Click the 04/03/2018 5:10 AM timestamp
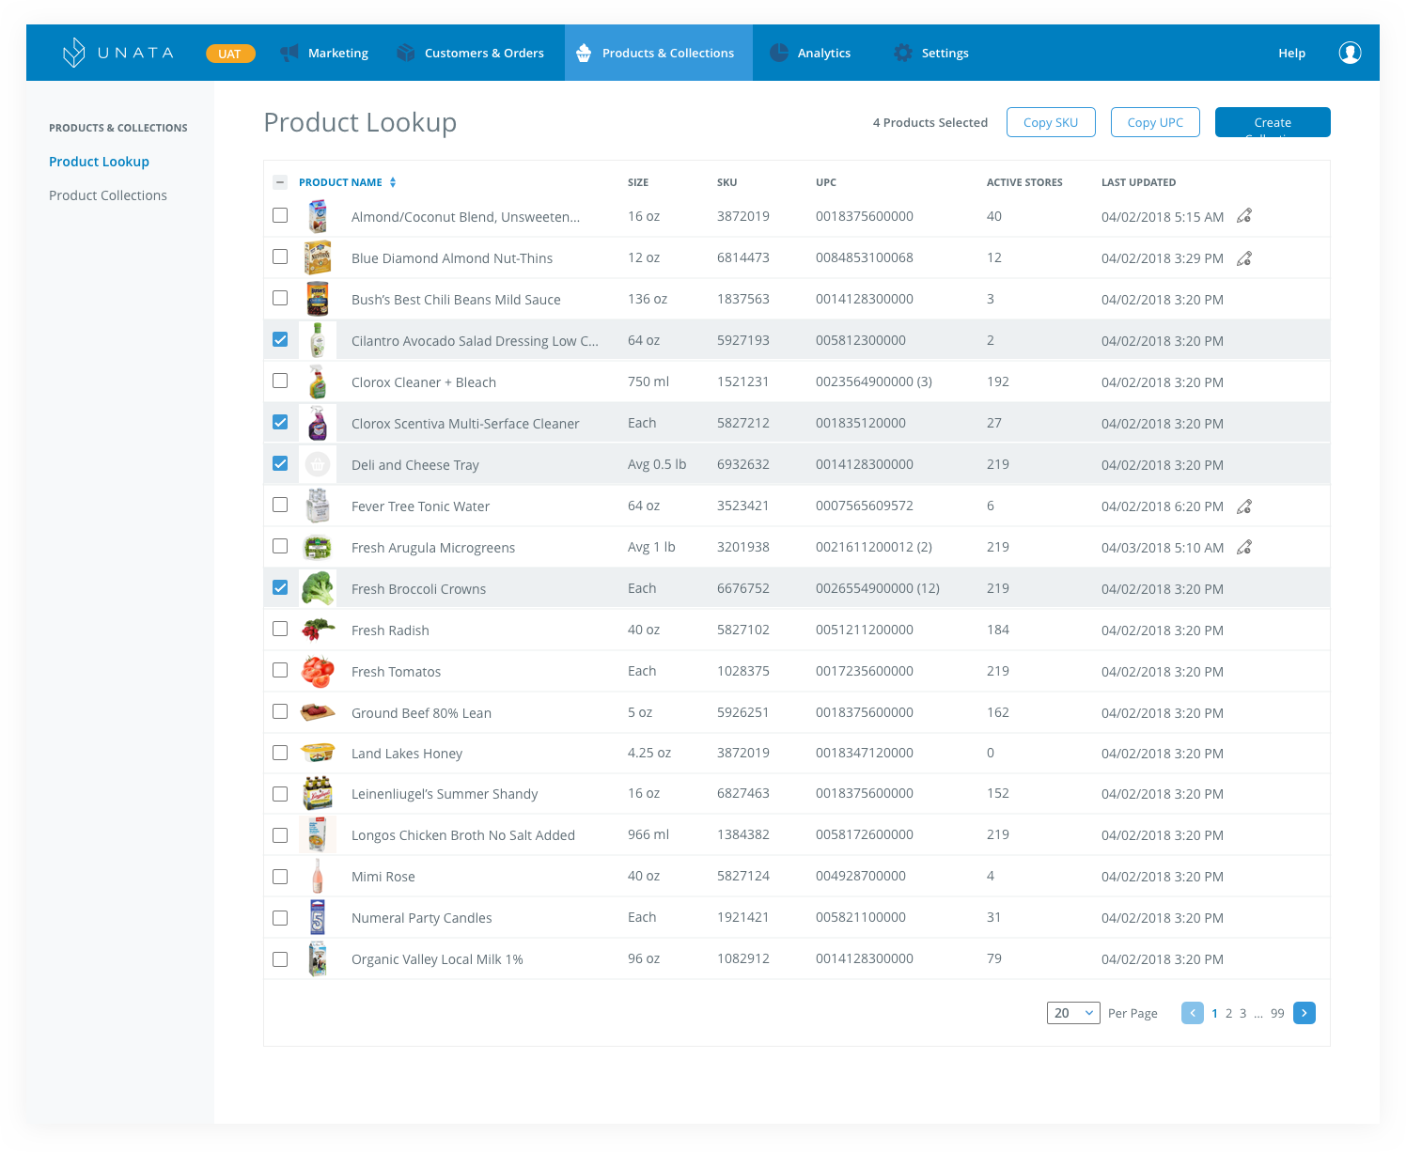The image size is (1406, 1152). click(1163, 548)
